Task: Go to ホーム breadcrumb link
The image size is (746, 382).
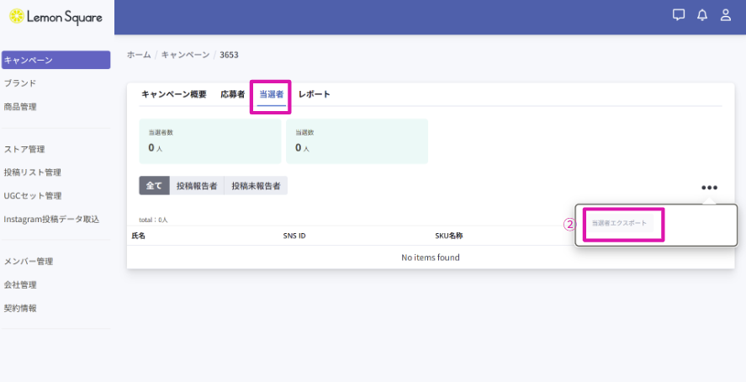Action: click(x=139, y=55)
